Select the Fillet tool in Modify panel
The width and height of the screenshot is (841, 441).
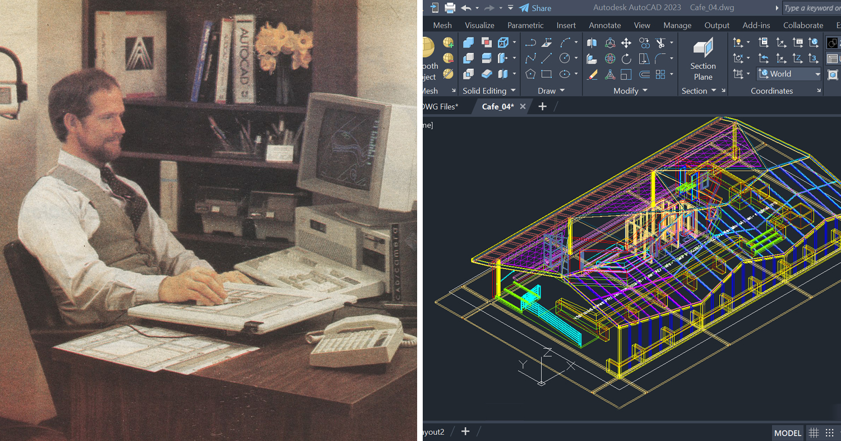pos(660,58)
